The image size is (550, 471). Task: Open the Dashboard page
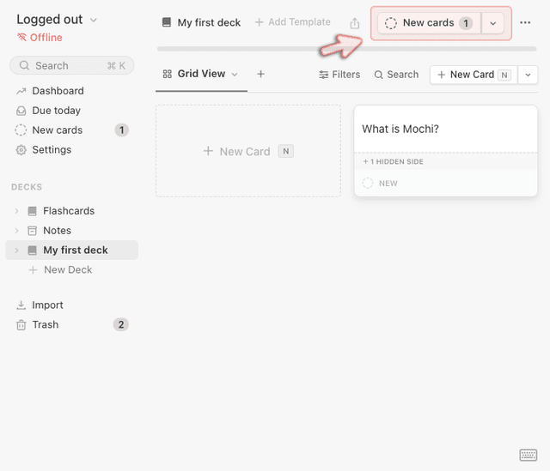pos(58,91)
